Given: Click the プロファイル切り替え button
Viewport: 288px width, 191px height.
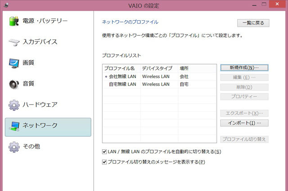Looking at the screenshot, I should click(x=244, y=139).
